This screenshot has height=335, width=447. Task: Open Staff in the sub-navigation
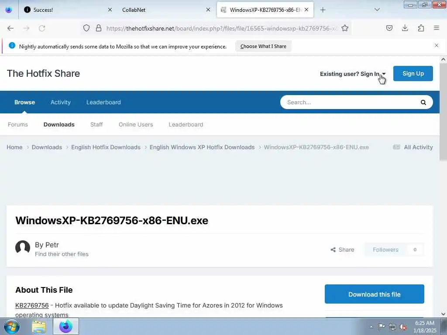[96, 124]
